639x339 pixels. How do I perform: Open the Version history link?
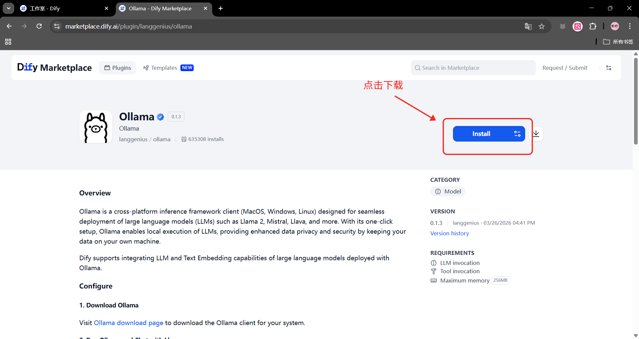pos(450,233)
